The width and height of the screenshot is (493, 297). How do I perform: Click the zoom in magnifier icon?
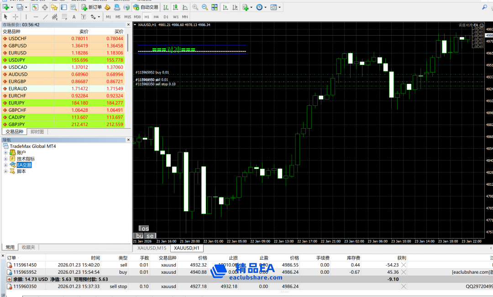195,7
